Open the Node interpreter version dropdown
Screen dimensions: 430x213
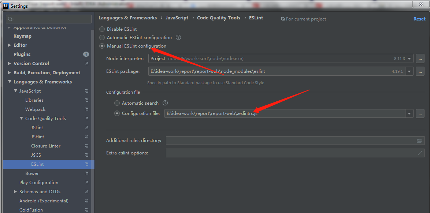coord(409,59)
